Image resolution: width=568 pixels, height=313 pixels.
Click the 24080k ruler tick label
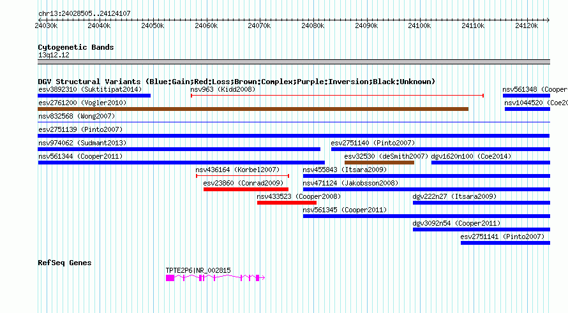click(x=313, y=25)
